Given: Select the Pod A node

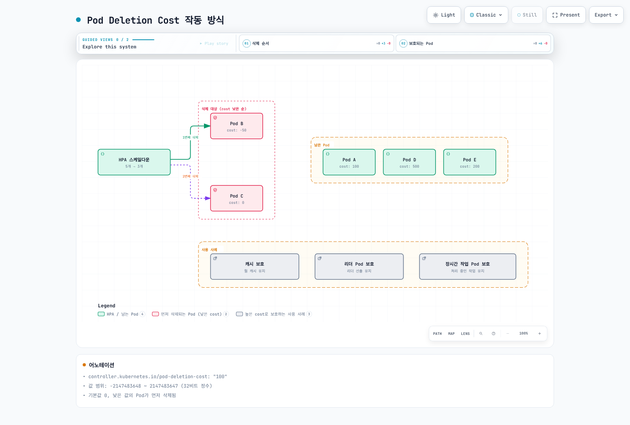Looking at the screenshot, I should click(x=349, y=162).
